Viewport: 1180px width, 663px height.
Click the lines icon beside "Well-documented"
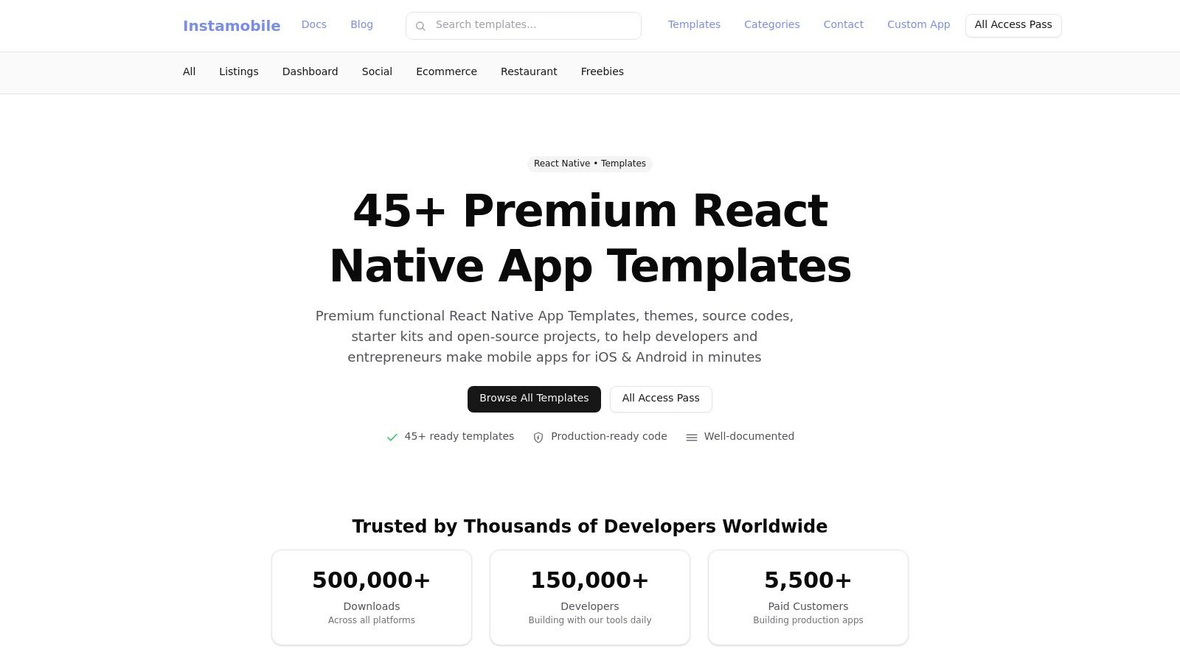[691, 437]
